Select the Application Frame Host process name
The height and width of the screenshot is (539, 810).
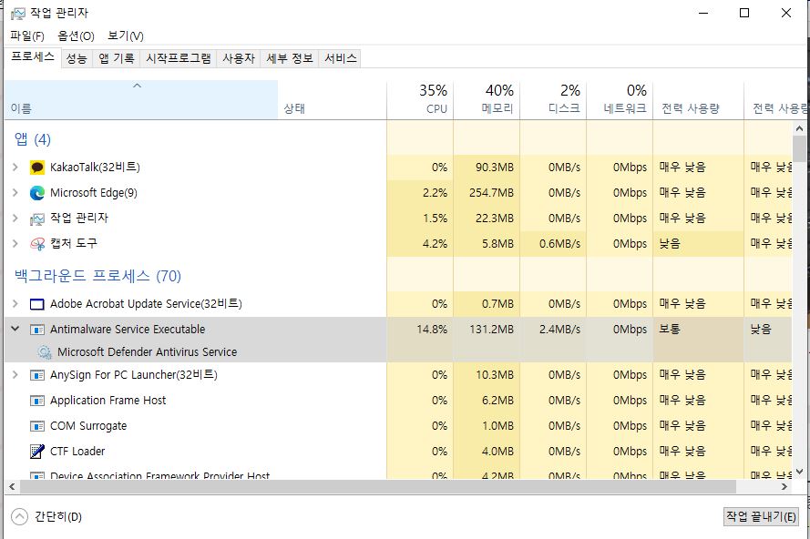(x=108, y=400)
